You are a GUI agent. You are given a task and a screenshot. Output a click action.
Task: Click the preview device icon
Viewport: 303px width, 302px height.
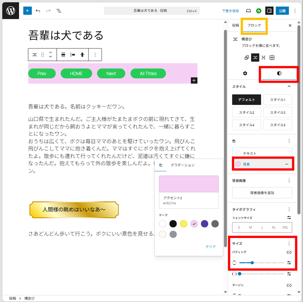tap(248, 11)
